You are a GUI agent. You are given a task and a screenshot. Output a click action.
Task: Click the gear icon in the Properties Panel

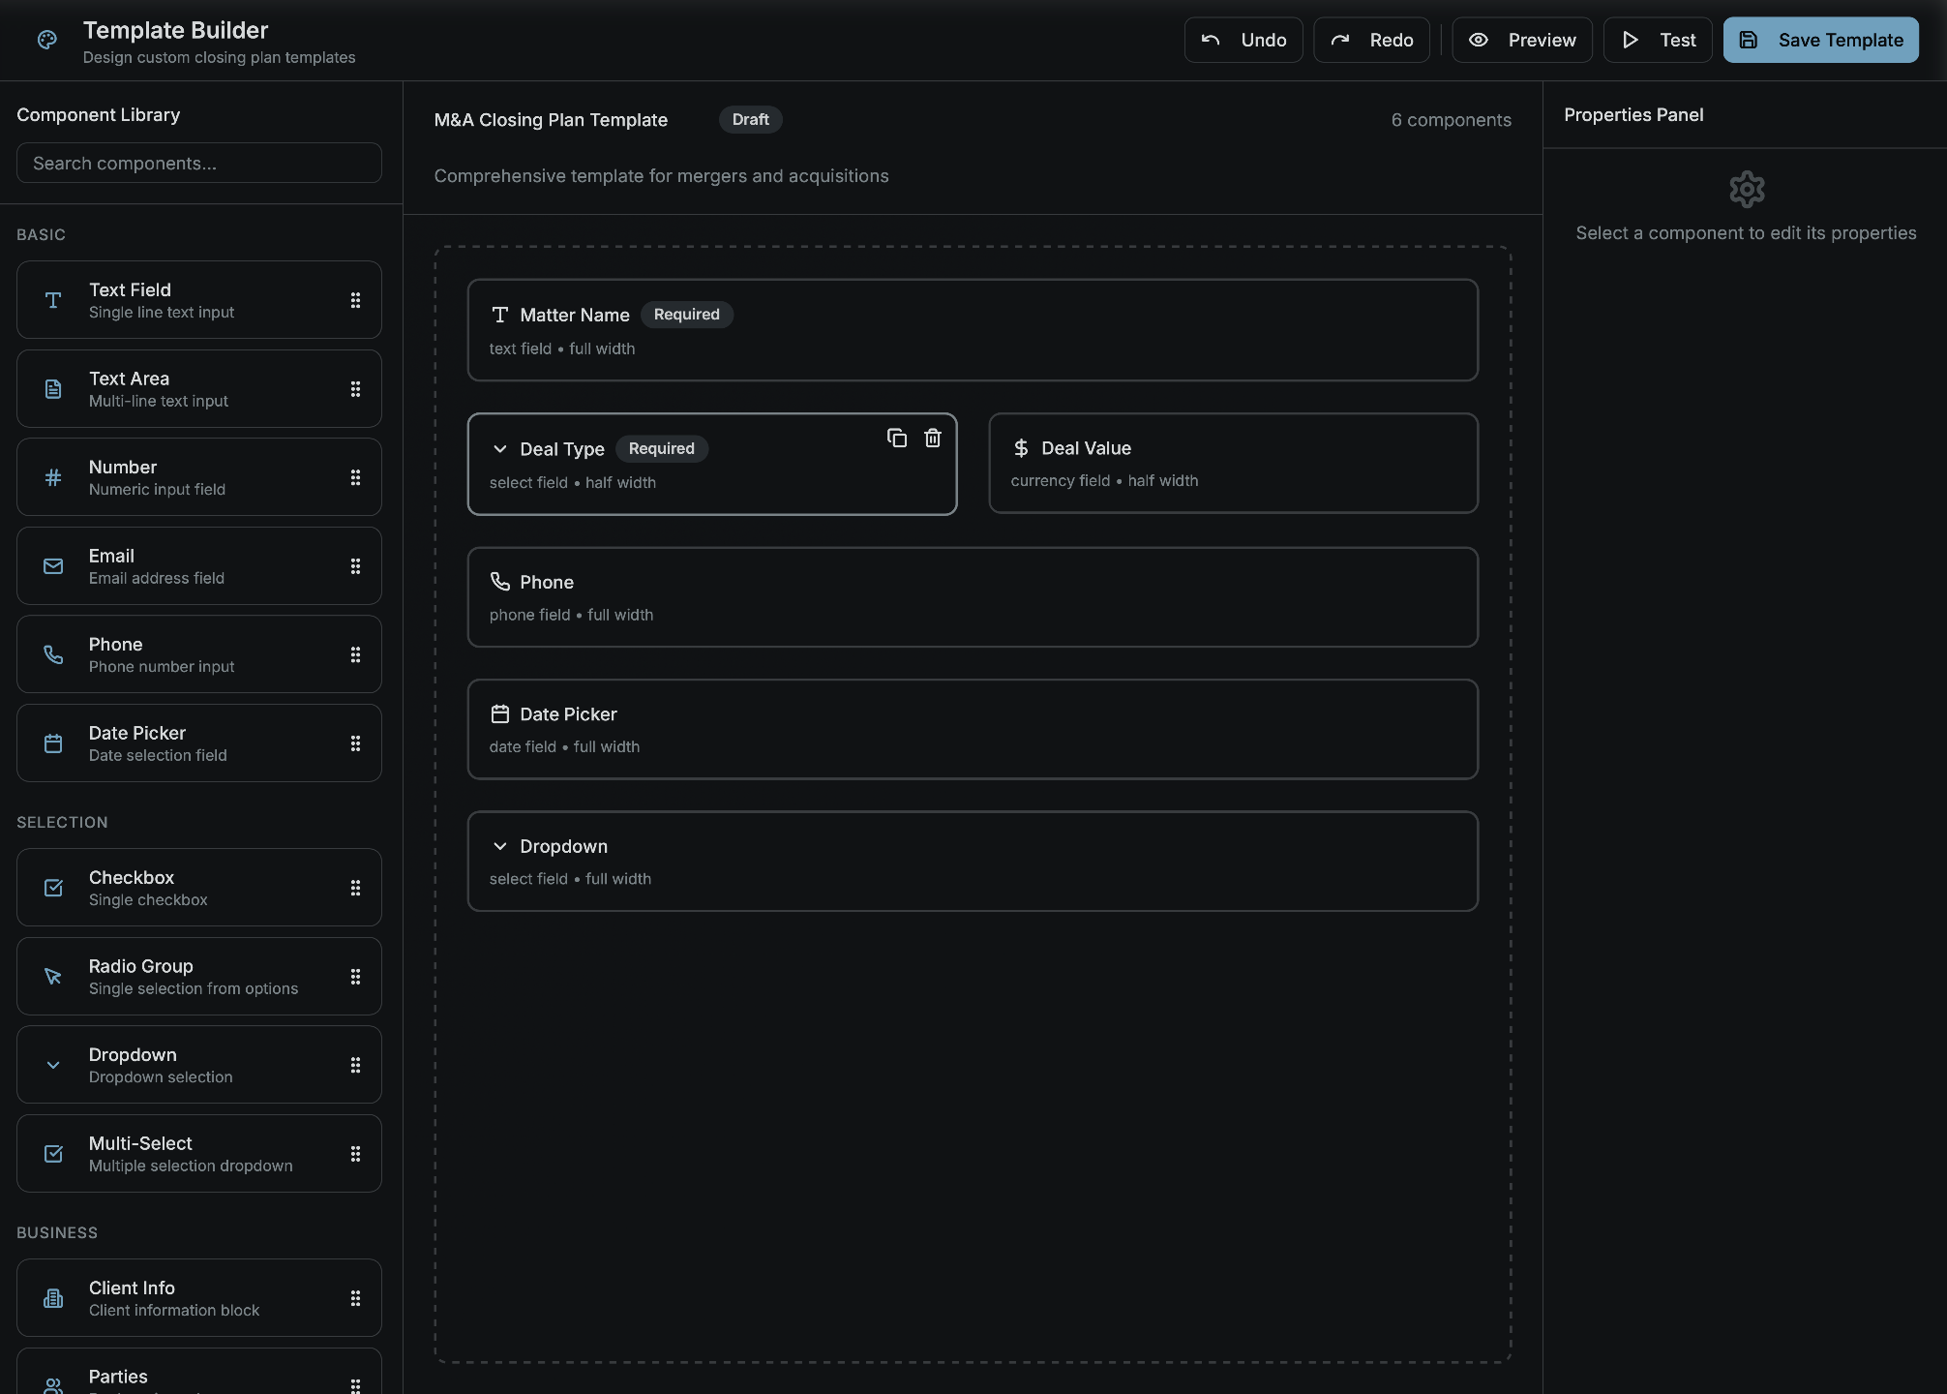tap(1746, 189)
